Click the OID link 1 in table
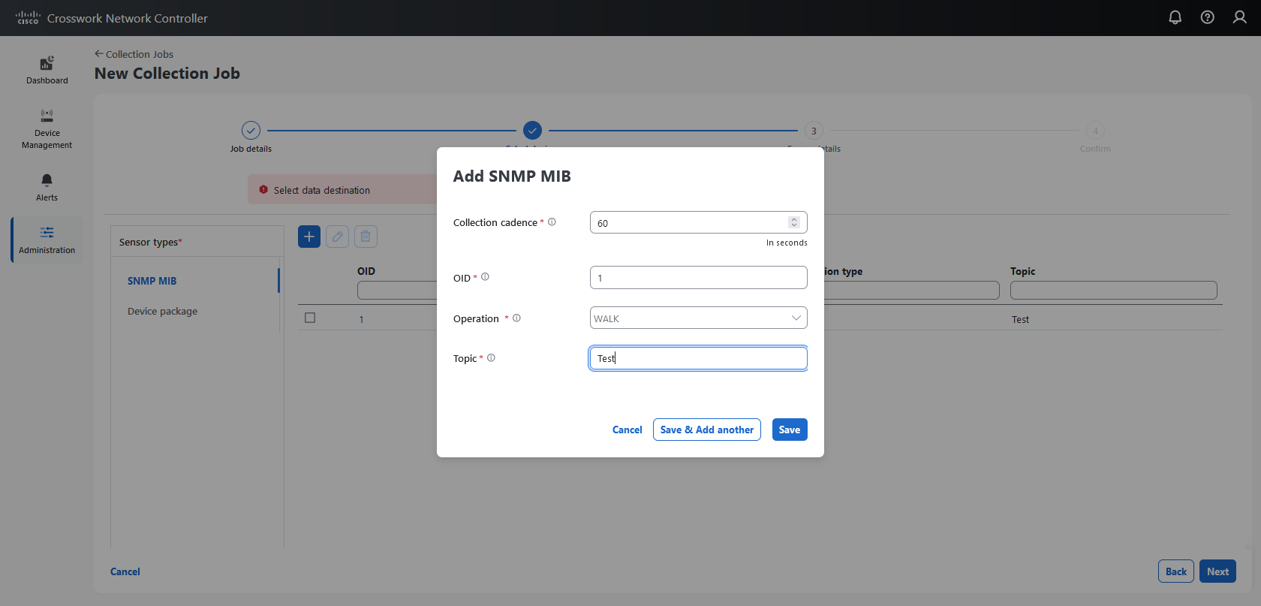This screenshot has height=606, width=1261. click(x=361, y=319)
